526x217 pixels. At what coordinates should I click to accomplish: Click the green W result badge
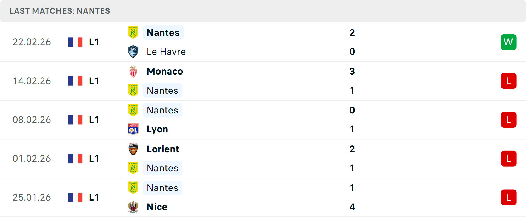tap(508, 42)
